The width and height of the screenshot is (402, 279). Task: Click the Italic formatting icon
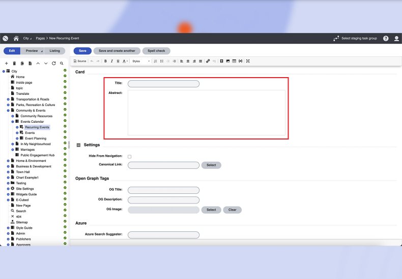pyautogui.click(x=111, y=61)
